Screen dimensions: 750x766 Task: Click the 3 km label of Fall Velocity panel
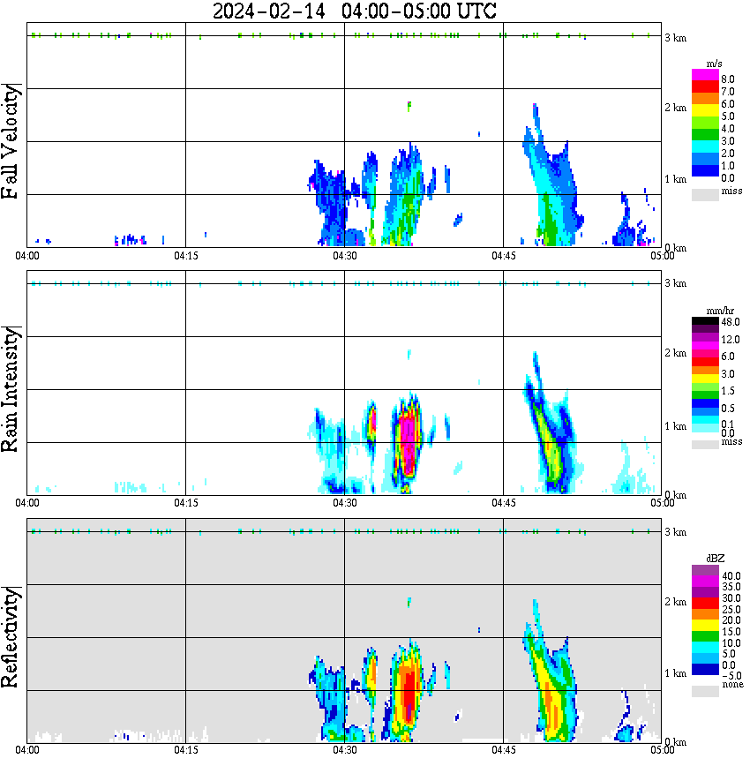tap(675, 38)
